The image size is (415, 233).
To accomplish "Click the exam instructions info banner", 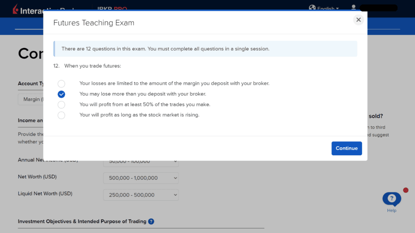I will (x=205, y=48).
